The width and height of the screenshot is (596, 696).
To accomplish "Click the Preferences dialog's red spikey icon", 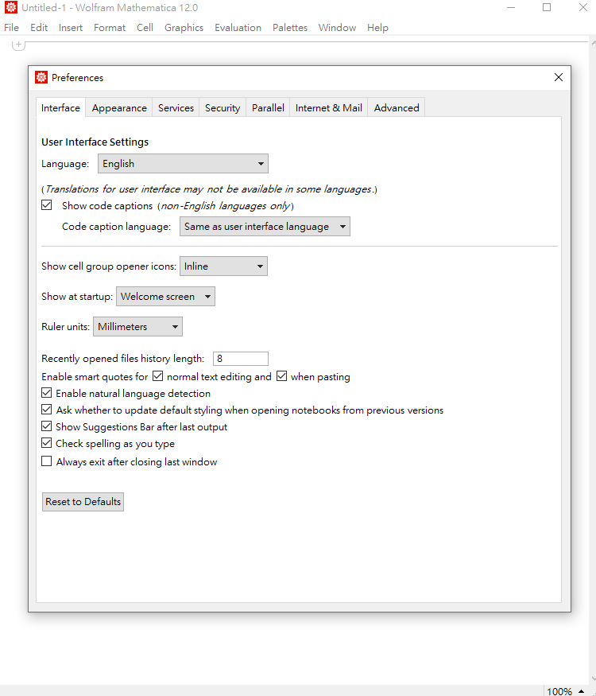I will (41, 77).
